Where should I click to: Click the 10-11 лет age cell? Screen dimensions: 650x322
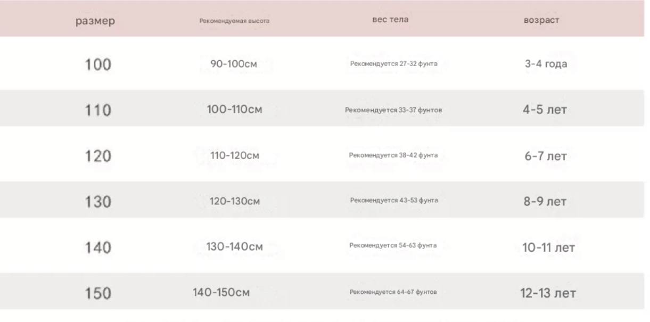click(549, 248)
